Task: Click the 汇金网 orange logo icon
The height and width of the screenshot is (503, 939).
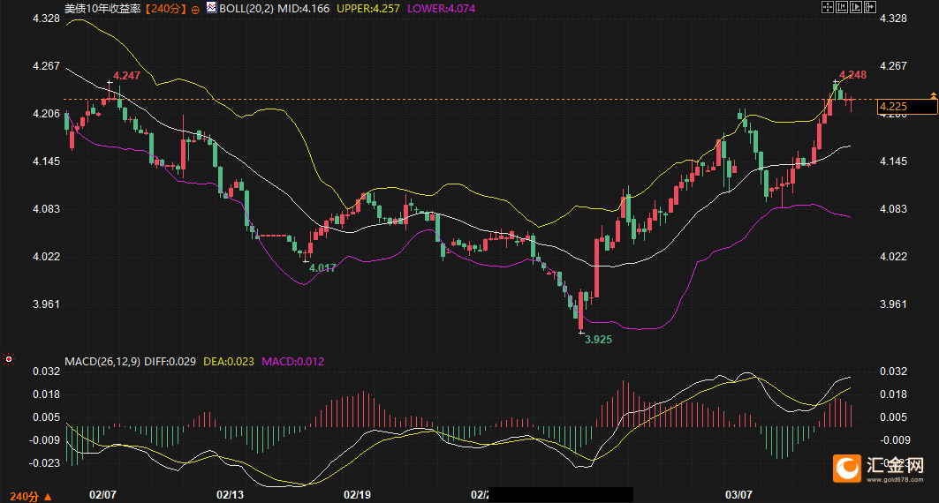Action: click(x=847, y=469)
